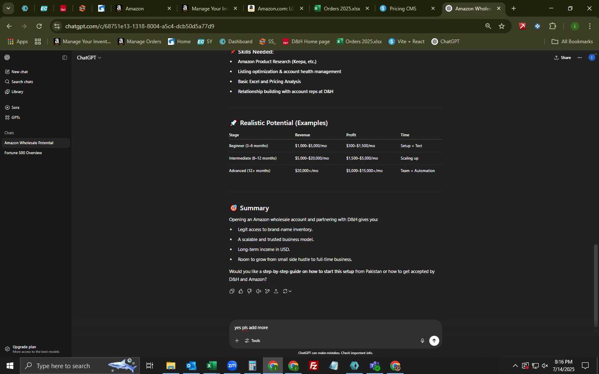Click the share response upload icon

tap(276, 291)
